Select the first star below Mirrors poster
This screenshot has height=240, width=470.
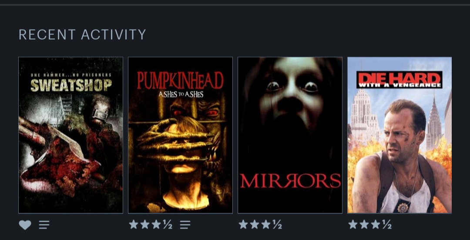(x=243, y=224)
